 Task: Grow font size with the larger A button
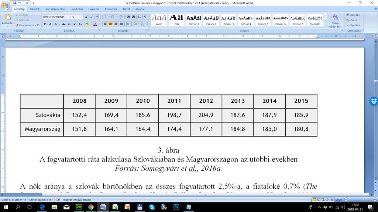tap(86, 17)
